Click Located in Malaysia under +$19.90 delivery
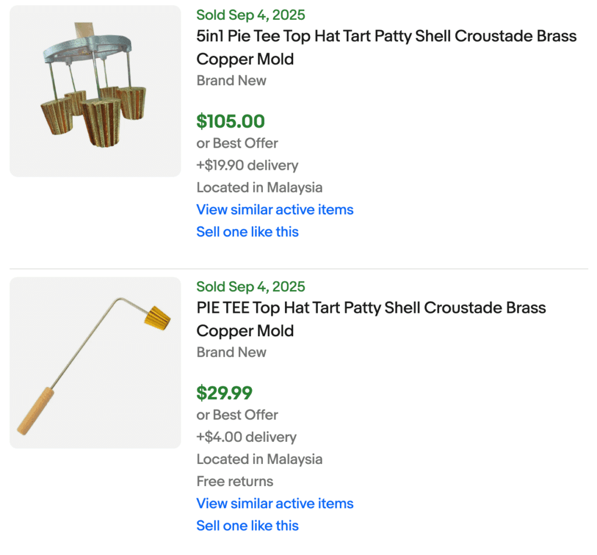The image size is (597, 555). [x=259, y=187]
